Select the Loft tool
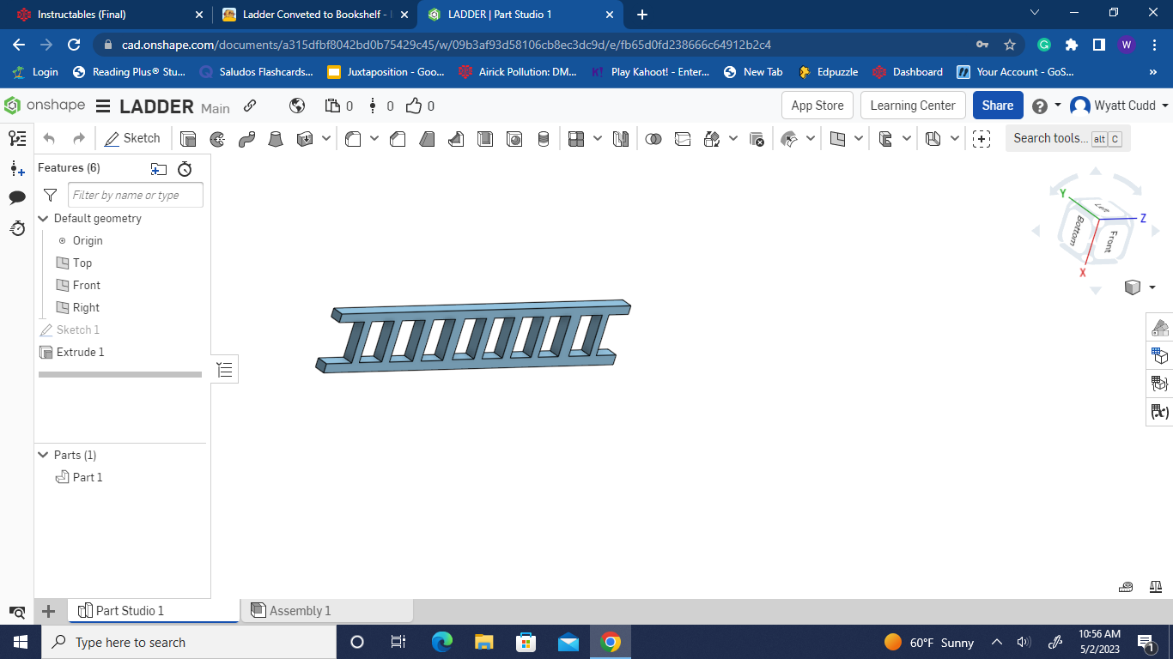Screen dimensions: 1173x659 tap(277, 138)
